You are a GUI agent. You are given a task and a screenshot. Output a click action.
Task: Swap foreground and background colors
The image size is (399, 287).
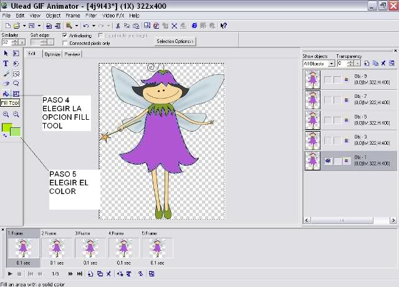[5, 136]
